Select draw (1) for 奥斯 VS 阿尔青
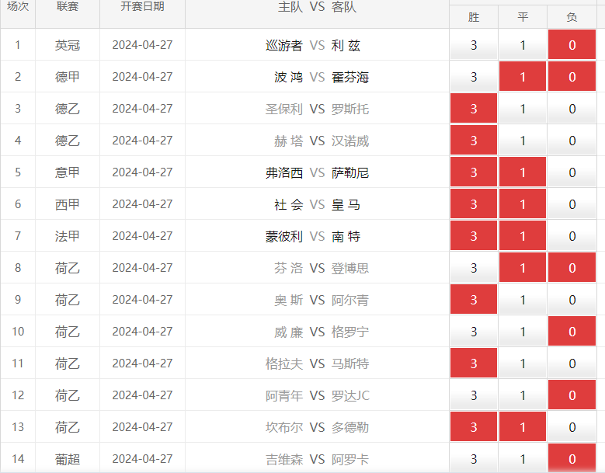Viewport: 605px width, 473px height. (x=523, y=299)
